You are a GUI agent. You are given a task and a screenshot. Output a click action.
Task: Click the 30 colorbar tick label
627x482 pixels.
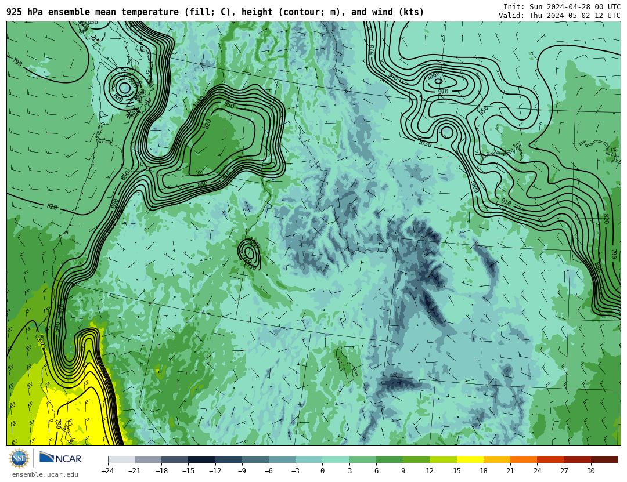(590, 471)
